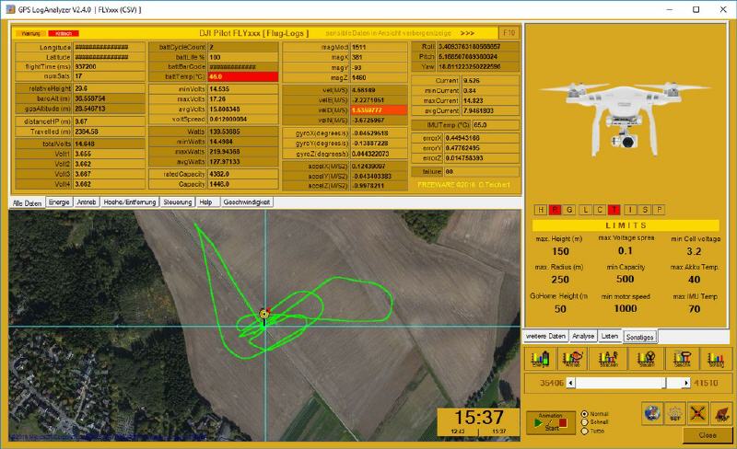Click the GoHome Height value 50
737x449 pixels.
click(x=560, y=309)
